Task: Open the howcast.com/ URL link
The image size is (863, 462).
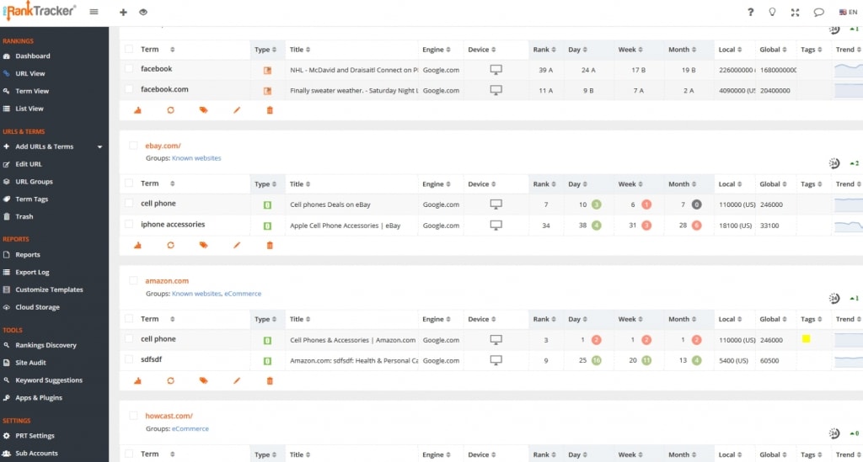Action: 169,416
